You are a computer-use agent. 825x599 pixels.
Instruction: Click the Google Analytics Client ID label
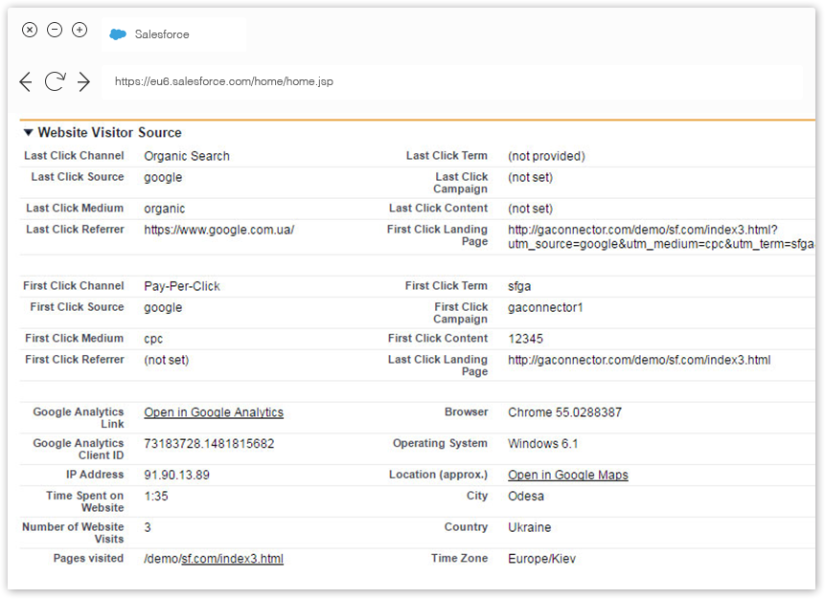(79, 450)
